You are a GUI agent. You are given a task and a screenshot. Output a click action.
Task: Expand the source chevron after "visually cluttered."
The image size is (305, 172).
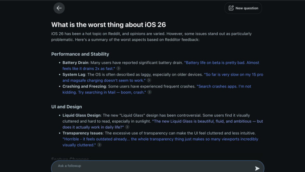click(x=100, y=145)
